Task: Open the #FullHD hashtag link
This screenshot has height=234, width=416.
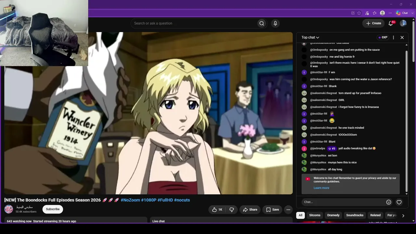Action: [165, 200]
